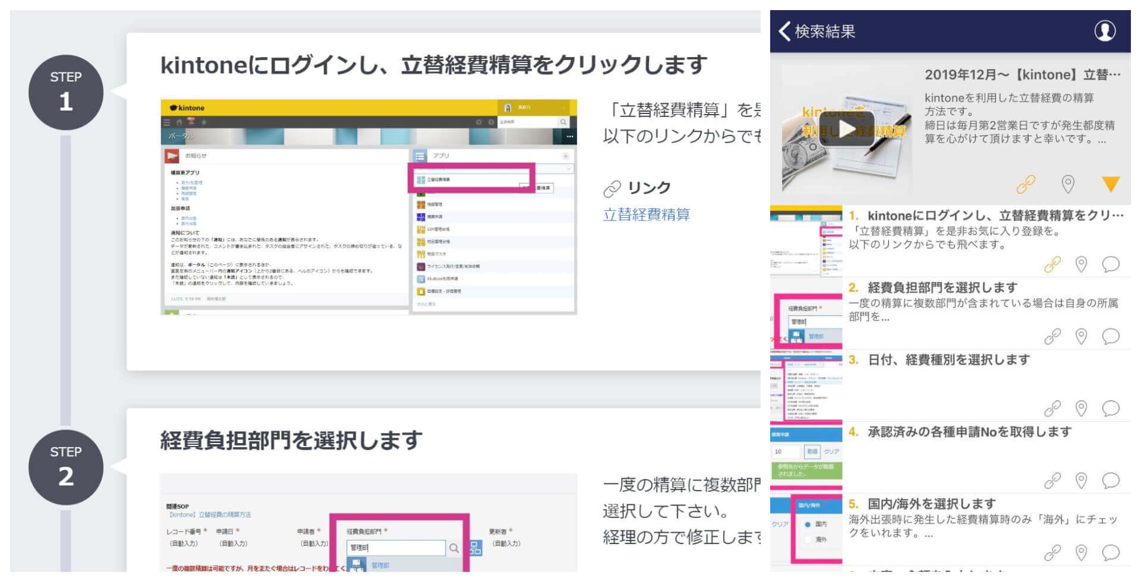The height and width of the screenshot is (582, 1141).
Task: Click link icon for 承認済み step 4
Action: click(1052, 480)
